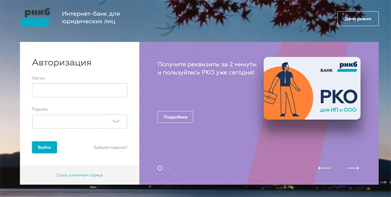The height and width of the screenshot is (197, 391).
Task: Click the businessman illustration with briefcase
Action: click(x=284, y=89)
